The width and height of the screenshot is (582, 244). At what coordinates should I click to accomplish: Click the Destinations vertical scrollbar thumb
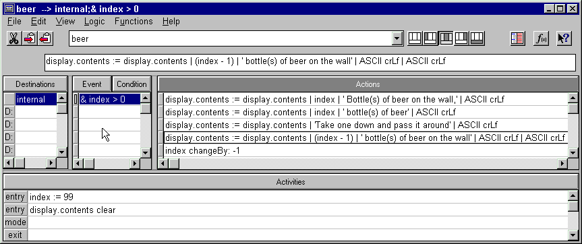[x=62, y=109]
